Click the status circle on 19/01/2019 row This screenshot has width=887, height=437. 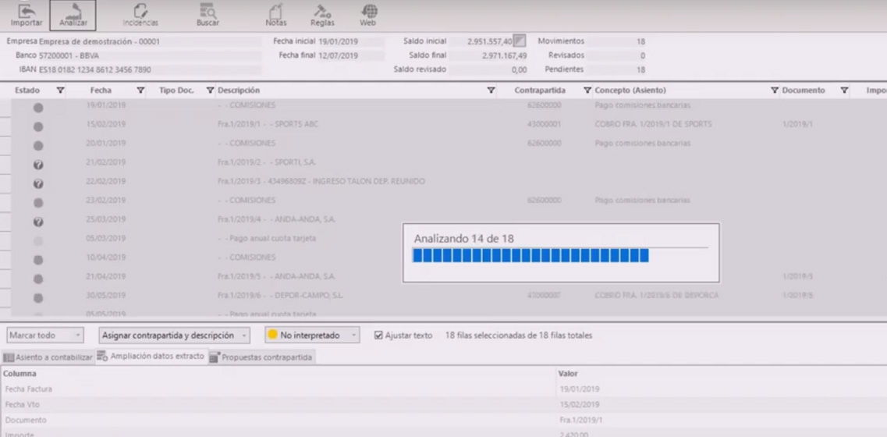click(x=38, y=108)
